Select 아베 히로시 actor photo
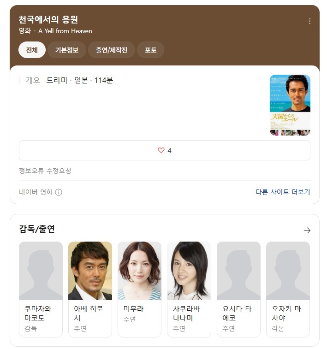 pos(90,271)
